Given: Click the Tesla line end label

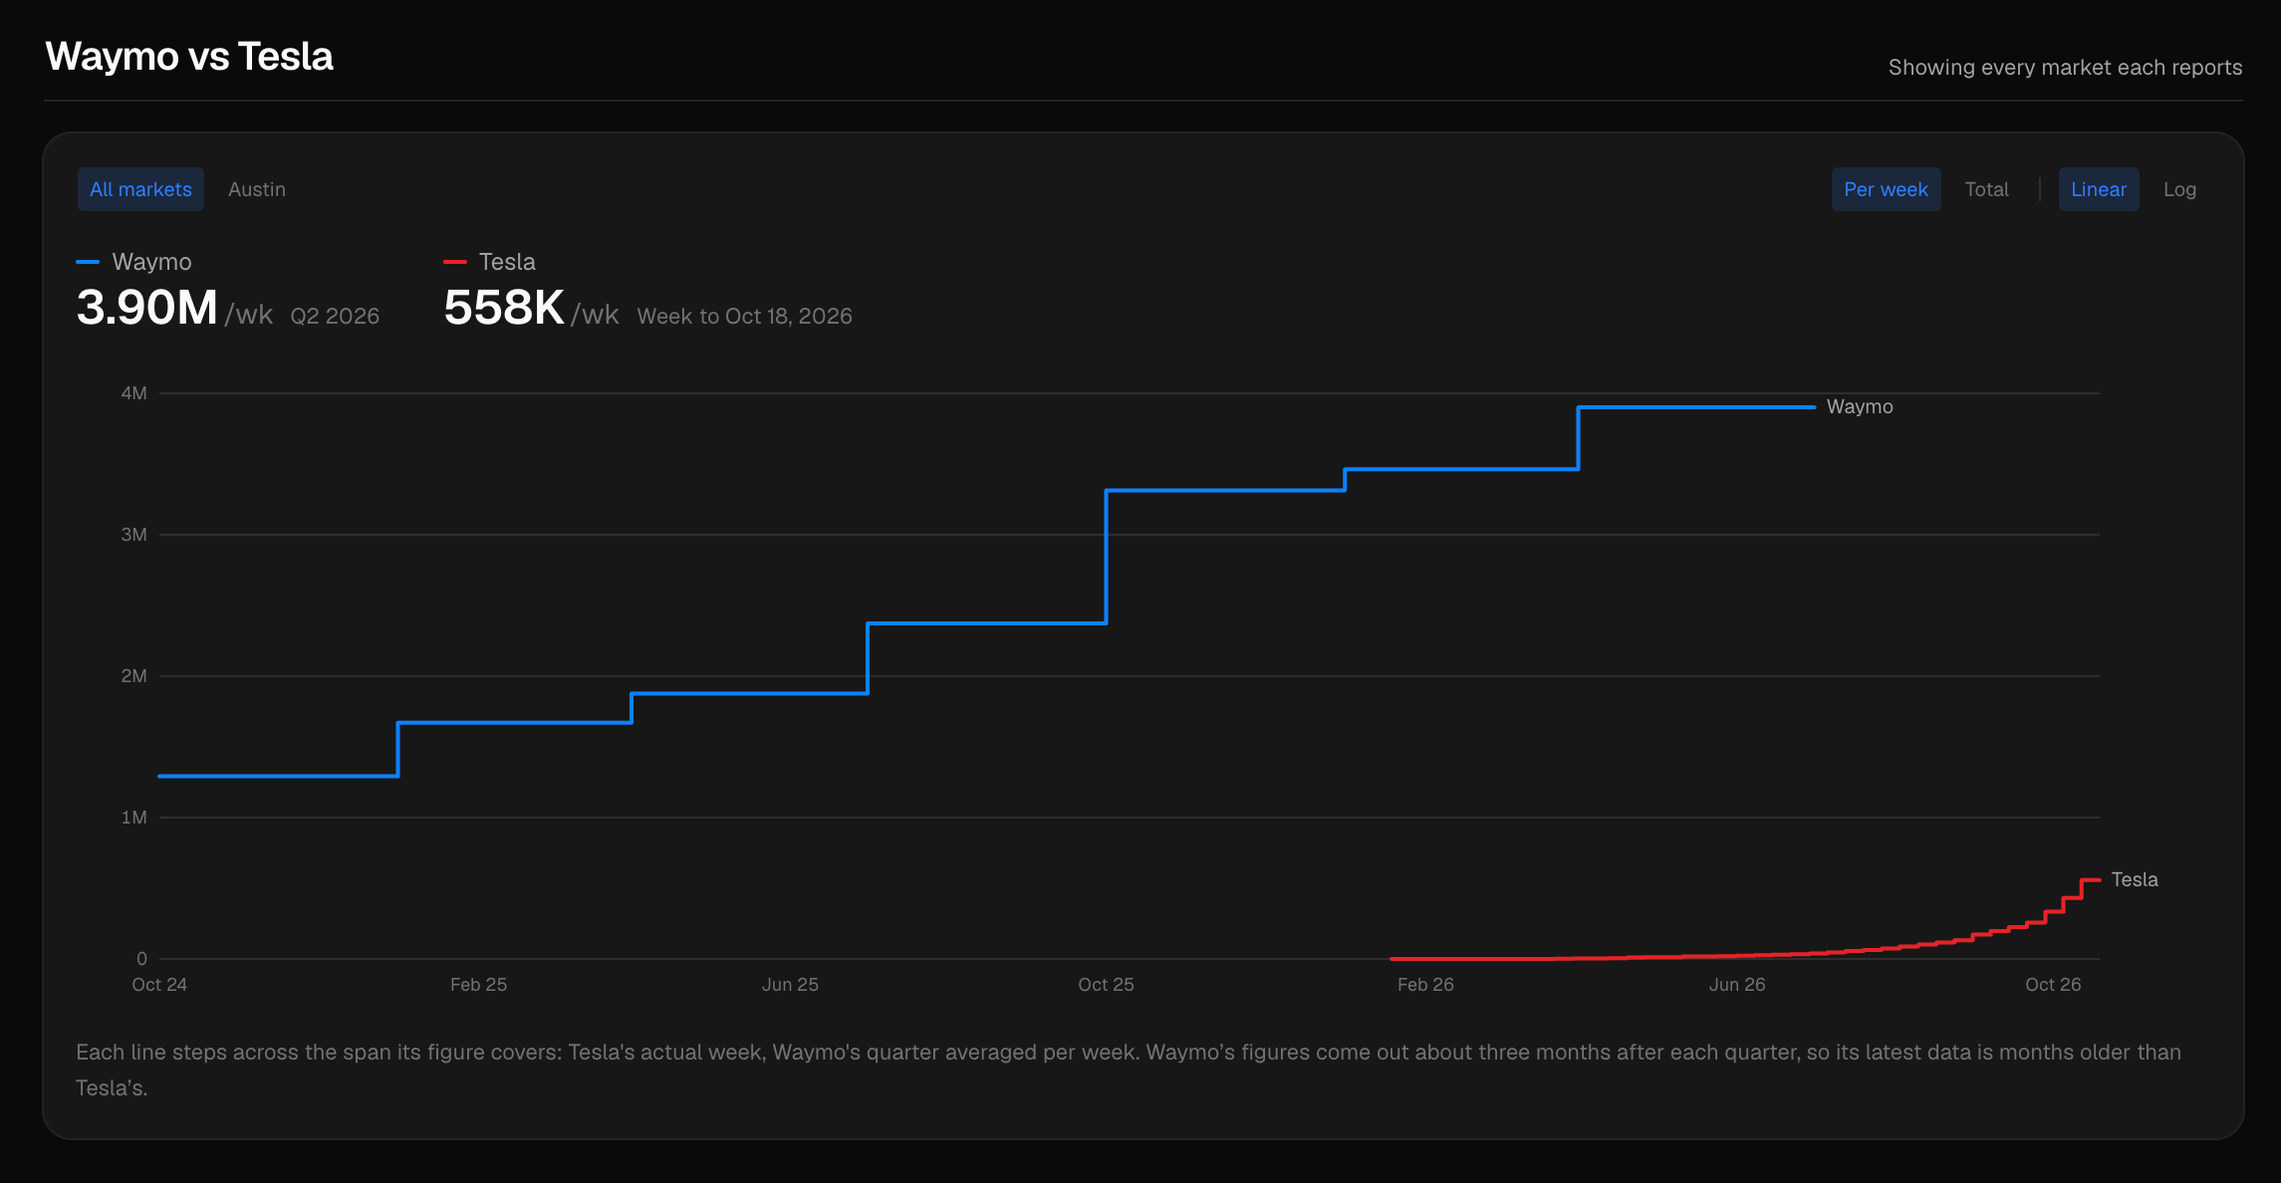Looking at the screenshot, I should [2135, 879].
